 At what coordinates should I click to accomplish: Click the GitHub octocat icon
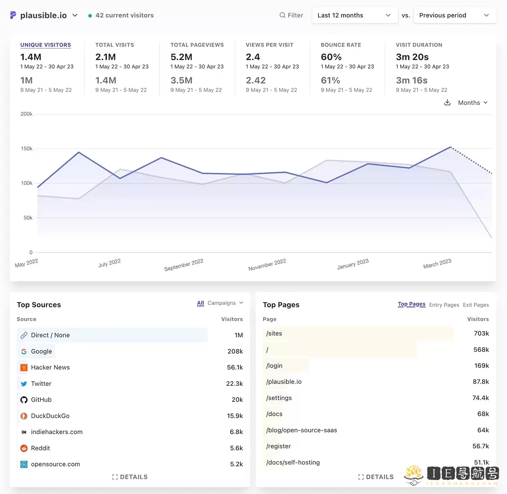24,400
